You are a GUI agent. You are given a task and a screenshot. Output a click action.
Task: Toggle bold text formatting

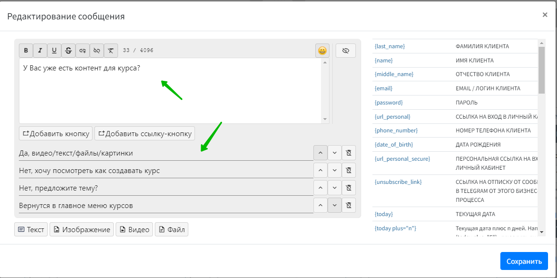coord(26,51)
